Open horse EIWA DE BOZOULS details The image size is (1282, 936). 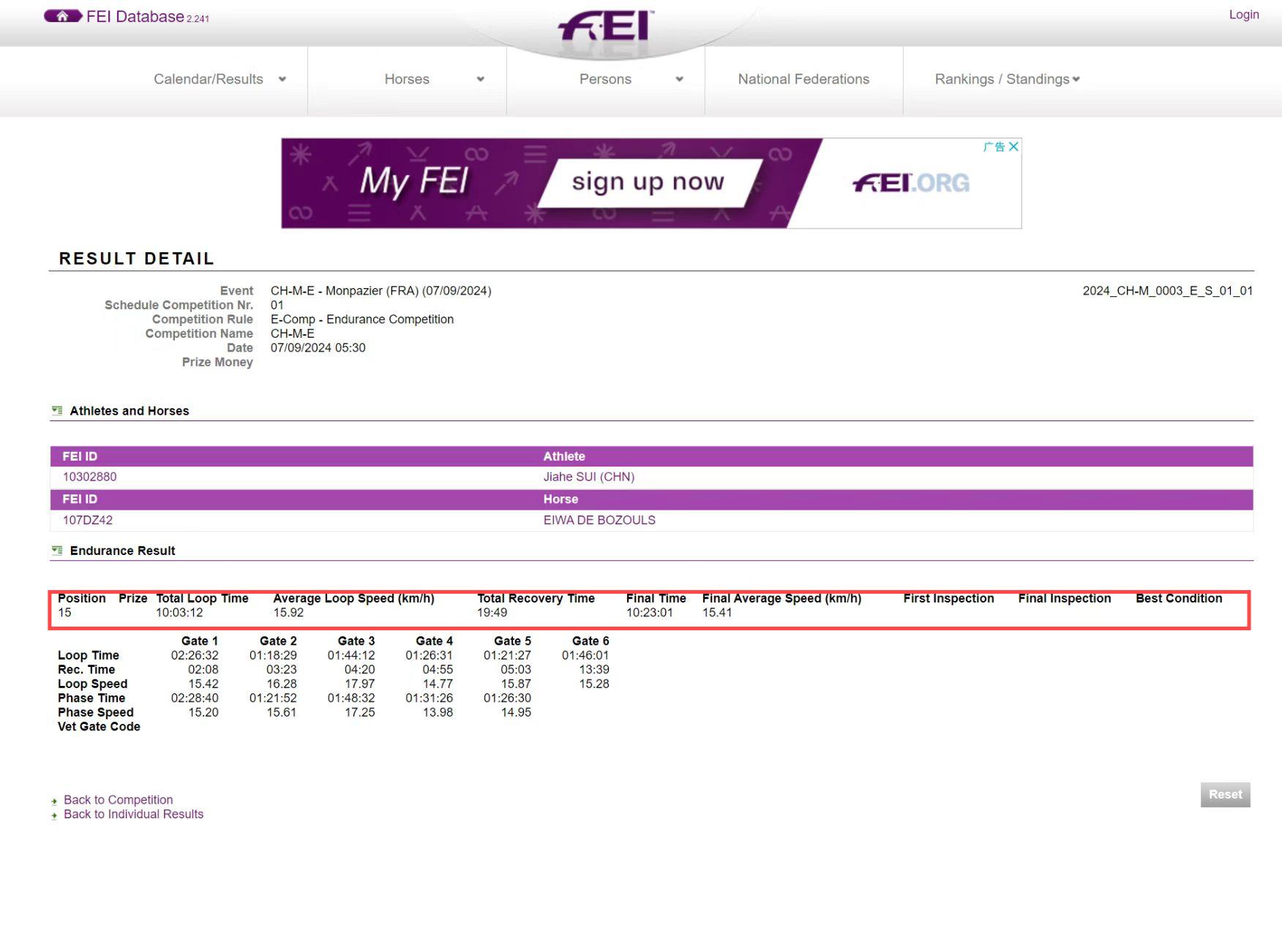click(599, 520)
